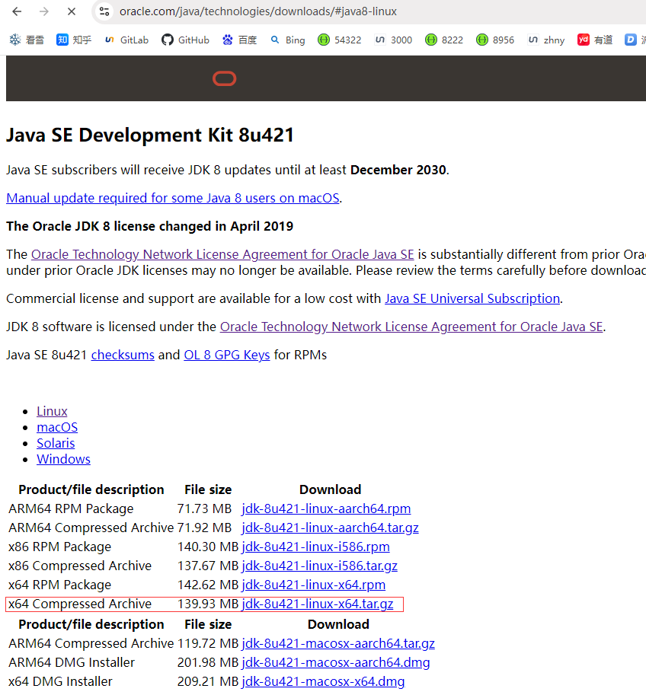
Task: Download jdk-8u421-linux-i586.rpm
Action: point(315,547)
